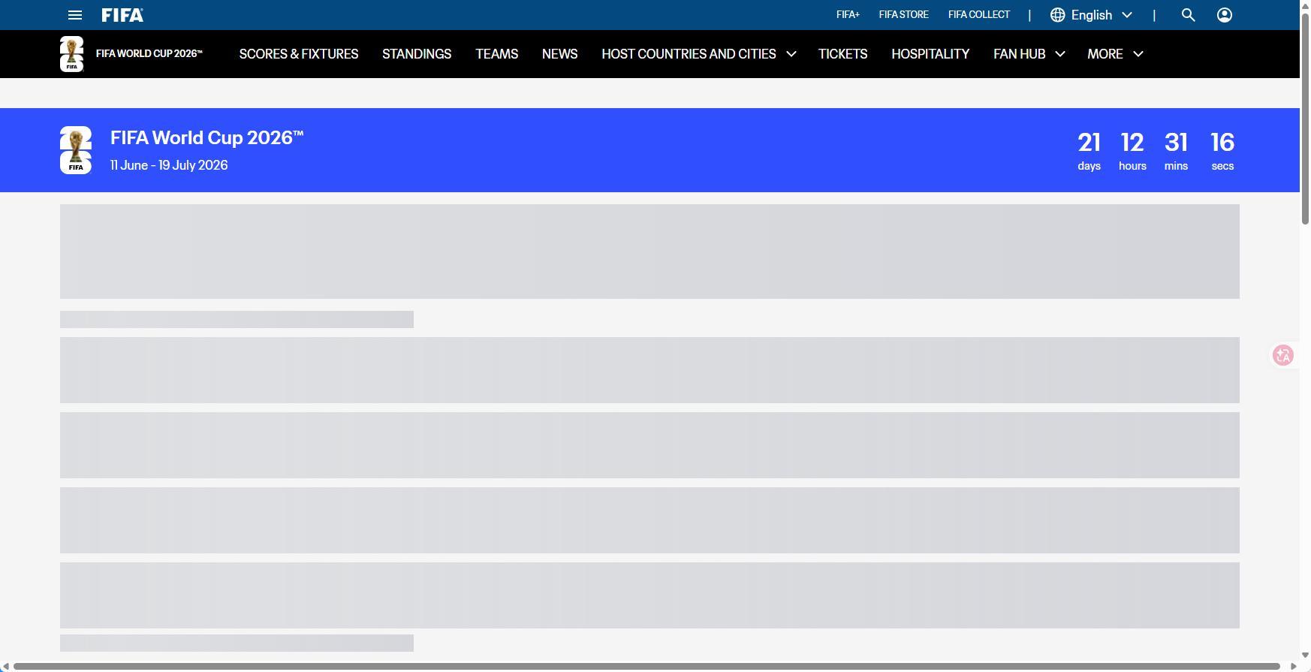
Task: Click the horizontal scrollbar right arrow
Action: (x=1293, y=666)
